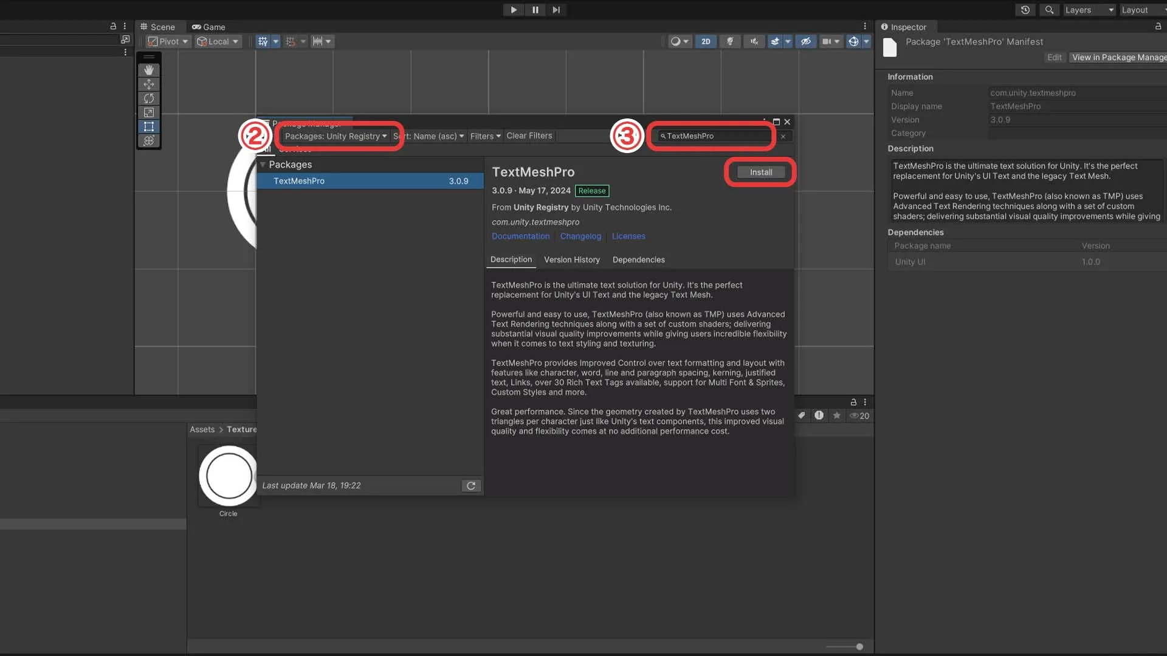
Task: Select the combined Transform tool
Action: coord(149,140)
